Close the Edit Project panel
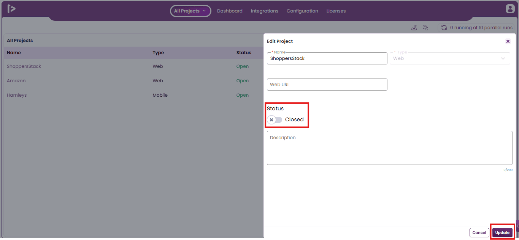Viewport: 519px width, 240px height. coord(508,41)
